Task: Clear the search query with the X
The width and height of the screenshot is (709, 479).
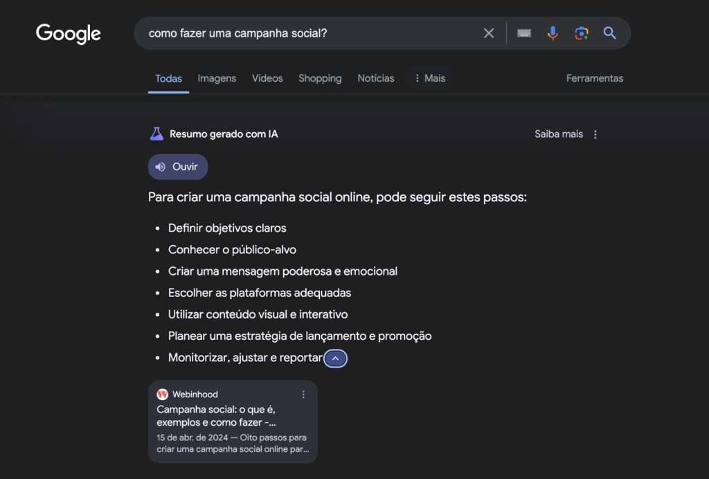Action: tap(488, 33)
